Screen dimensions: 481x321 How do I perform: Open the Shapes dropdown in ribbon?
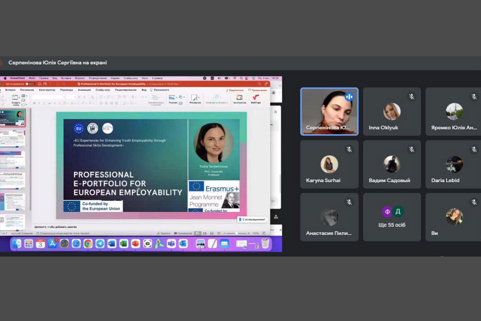[x=181, y=97]
